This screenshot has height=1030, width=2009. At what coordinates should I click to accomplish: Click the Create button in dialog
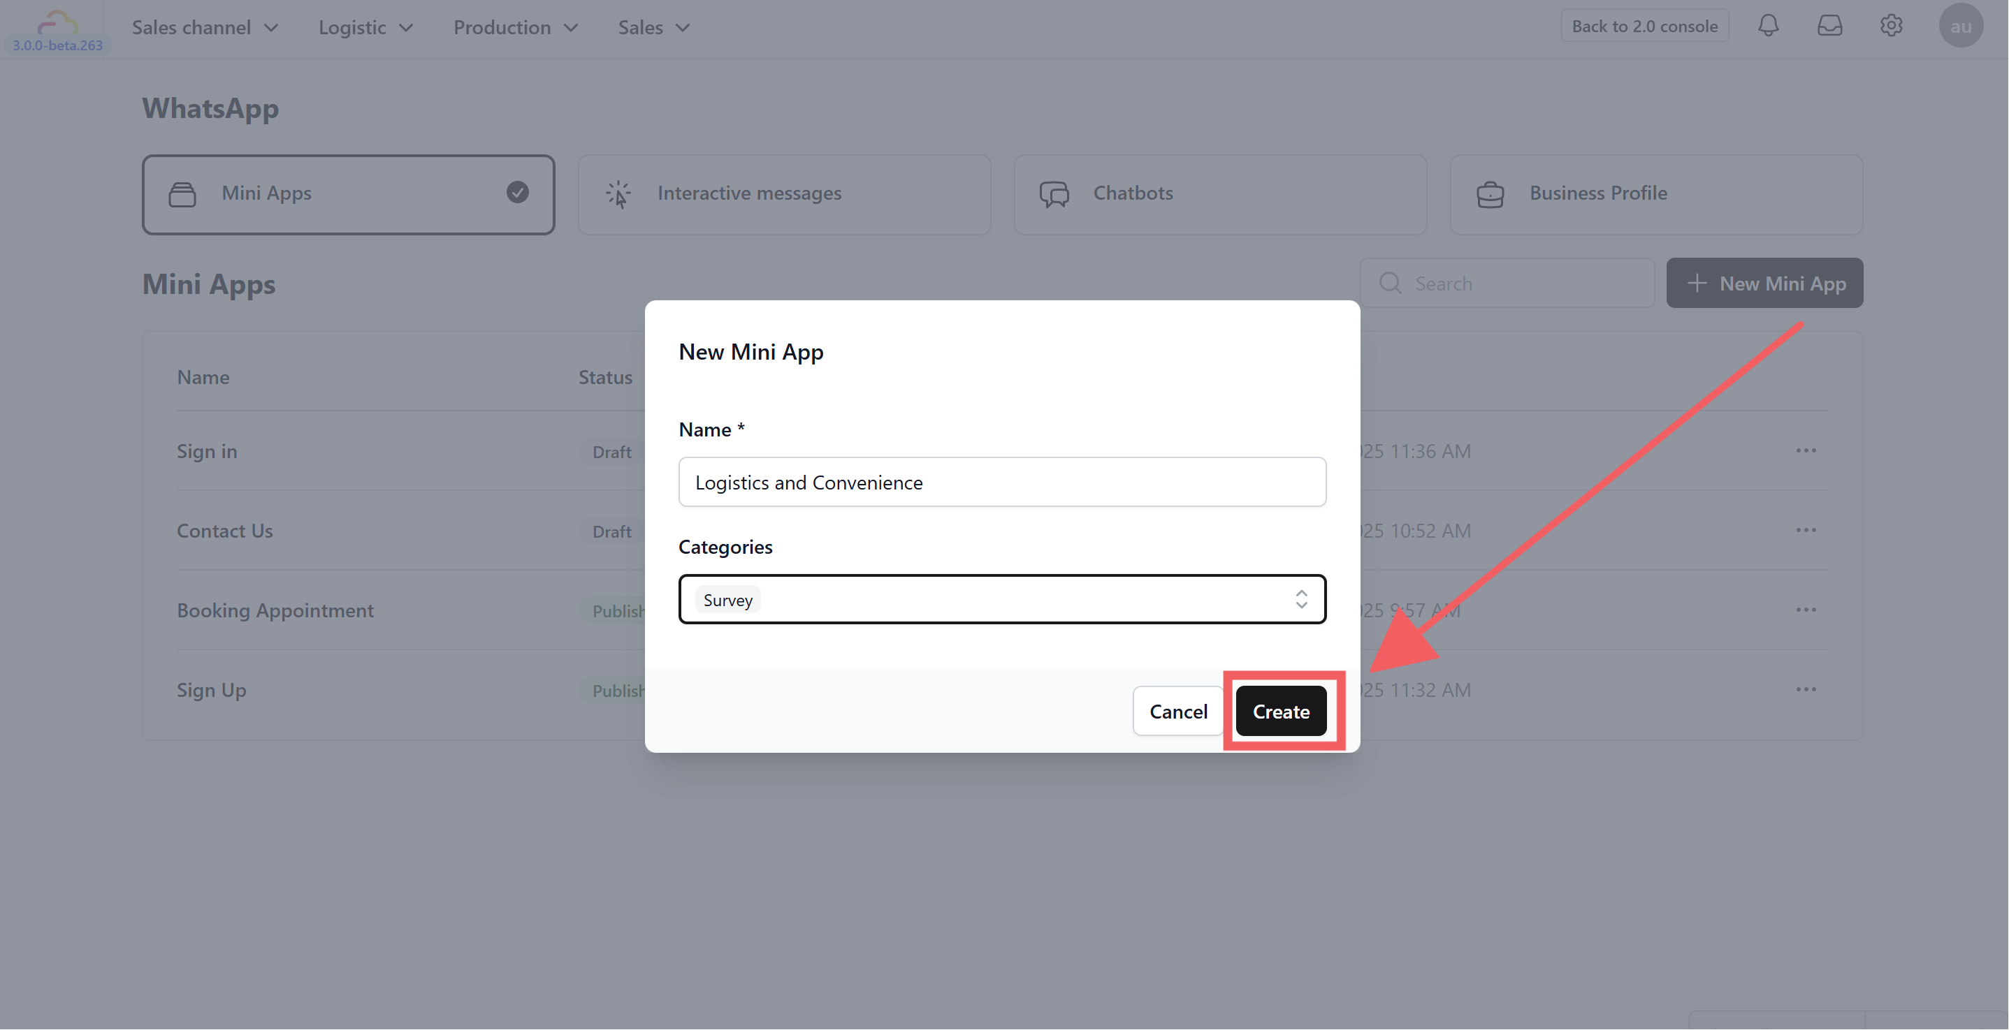pos(1281,711)
